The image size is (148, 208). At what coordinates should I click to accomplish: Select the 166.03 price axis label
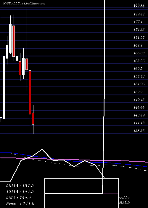pyautogui.click(x=139, y=53)
